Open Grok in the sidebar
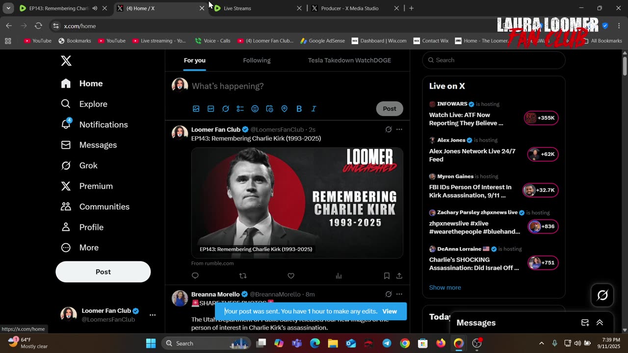 (79, 166)
